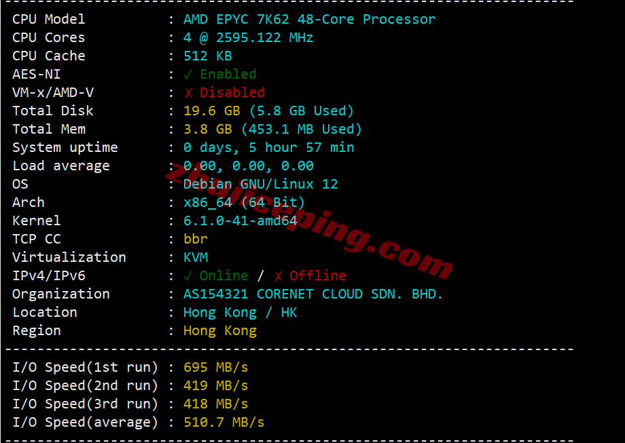
Task: Click the 510.7 MB/s average speed
Action: click(224, 422)
